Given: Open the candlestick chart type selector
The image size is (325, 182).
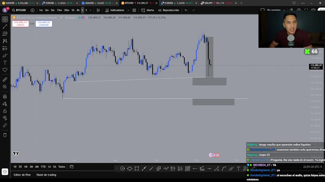Looking at the screenshot, I should (98, 10).
